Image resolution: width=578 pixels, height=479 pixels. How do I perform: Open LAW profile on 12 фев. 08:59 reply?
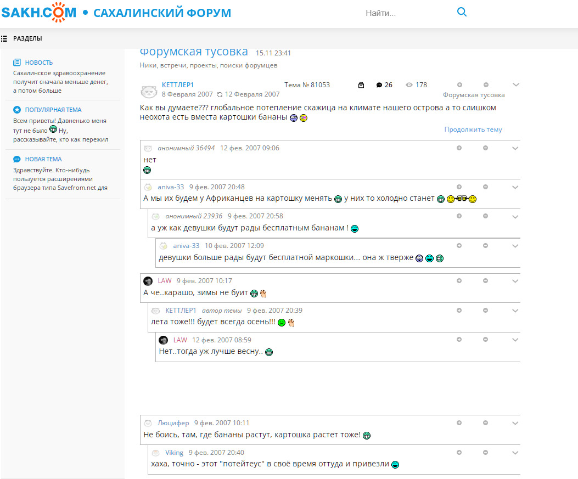(x=180, y=340)
